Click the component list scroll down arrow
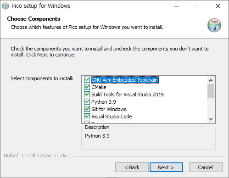 pyautogui.click(x=211, y=119)
